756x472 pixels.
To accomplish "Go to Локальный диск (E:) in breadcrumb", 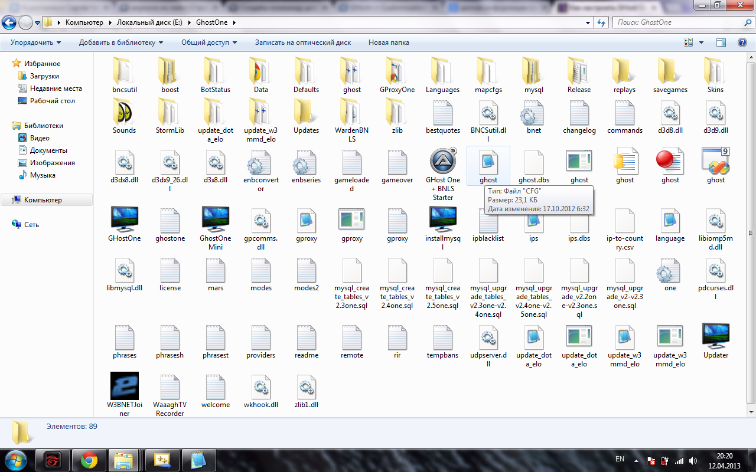I will [149, 22].
